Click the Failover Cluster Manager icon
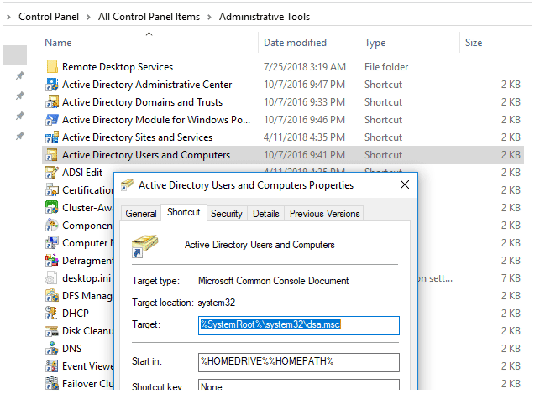540x394 pixels. (52, 383)
